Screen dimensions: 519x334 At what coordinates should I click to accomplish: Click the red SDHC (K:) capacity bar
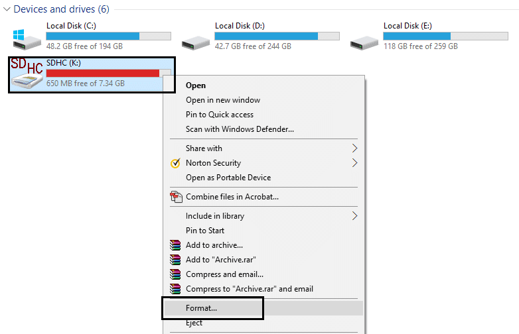pyautogui.click(x=103, y=73)
